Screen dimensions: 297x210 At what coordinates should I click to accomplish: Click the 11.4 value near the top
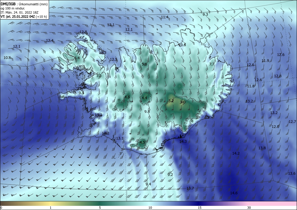click(165, 17)
